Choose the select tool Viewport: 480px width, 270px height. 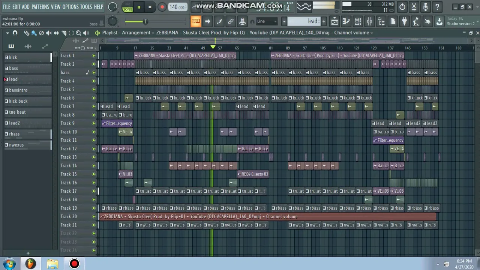coord(71,33)
